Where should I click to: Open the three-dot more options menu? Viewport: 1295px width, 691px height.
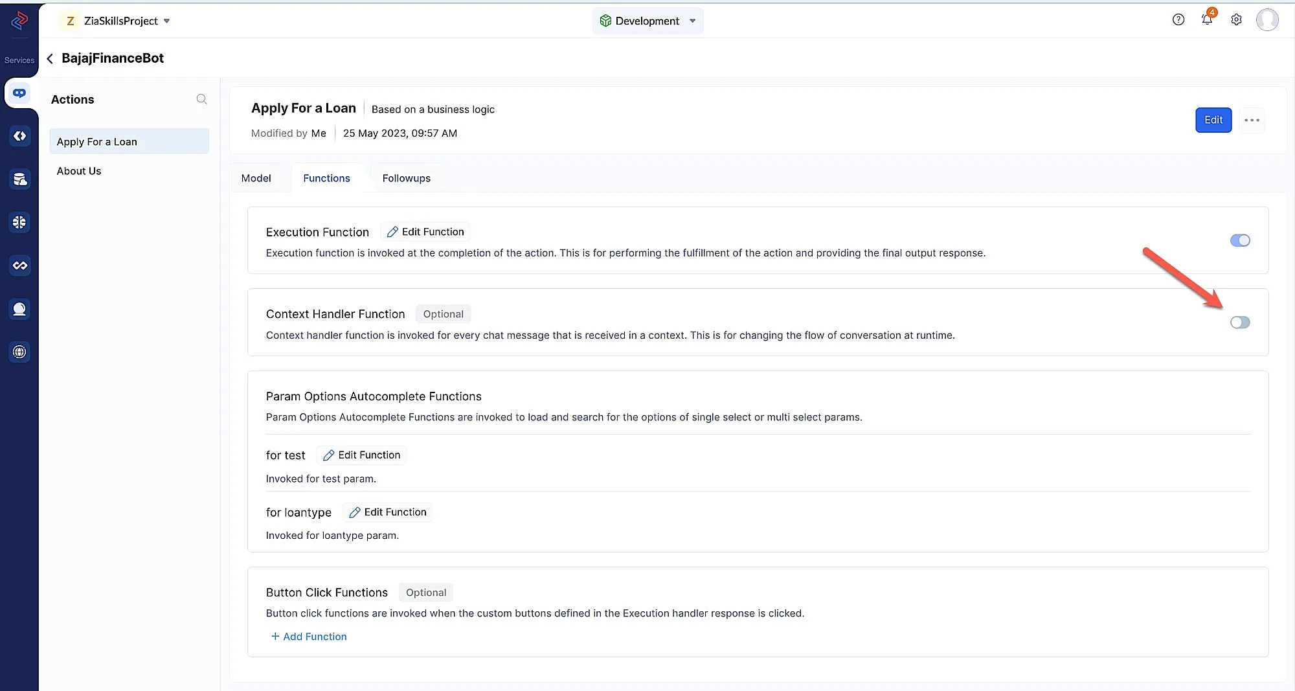(1252, 120)
